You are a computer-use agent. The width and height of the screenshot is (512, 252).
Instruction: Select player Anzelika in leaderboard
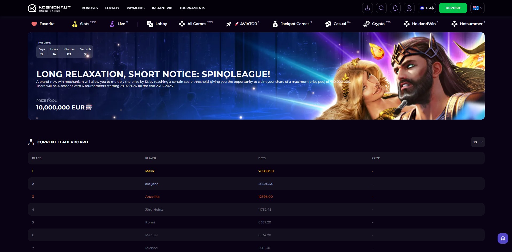152,196
